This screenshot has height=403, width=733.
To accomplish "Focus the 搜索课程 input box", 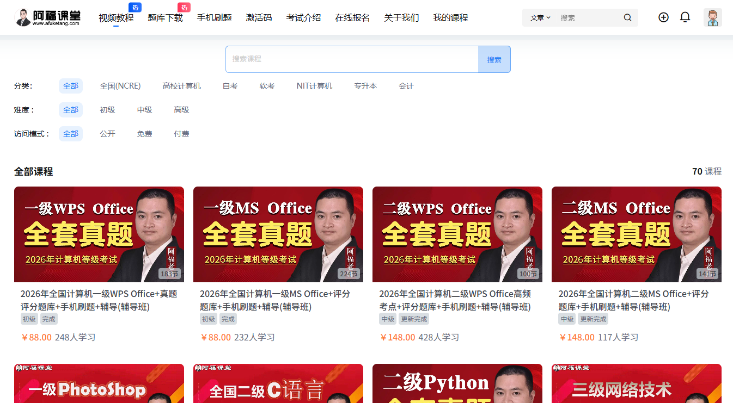I will [x=352, y=59].
